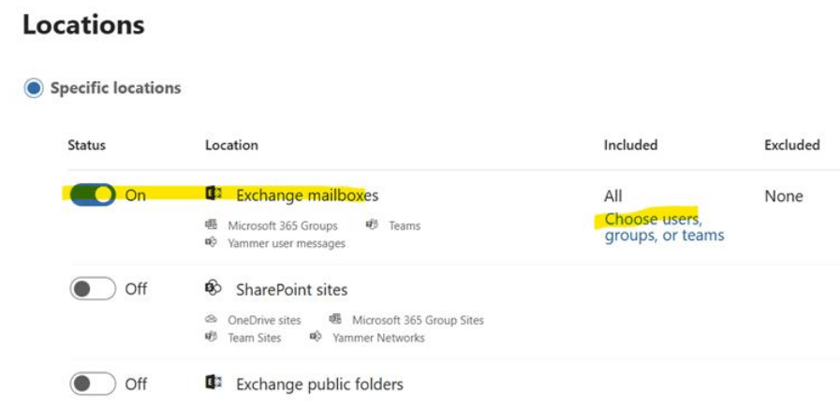Click the Status column header
This screenshot has width=840, height=404.
[x=87, y=145]
